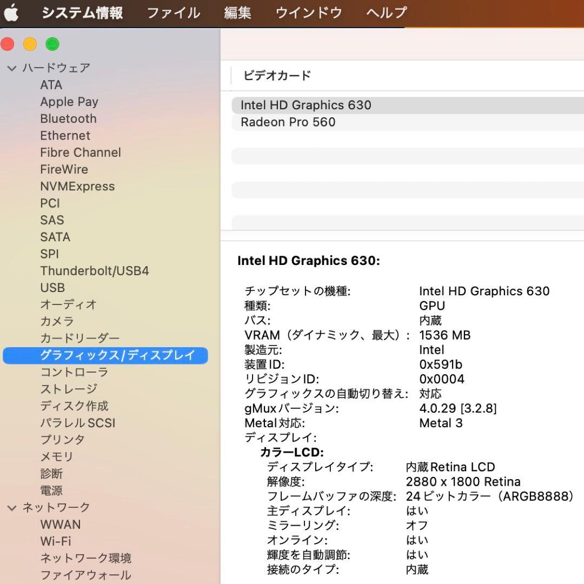Select Intel HD Graphics 630 list entry
Screen dimensions: 584x584
pos(306,105)
